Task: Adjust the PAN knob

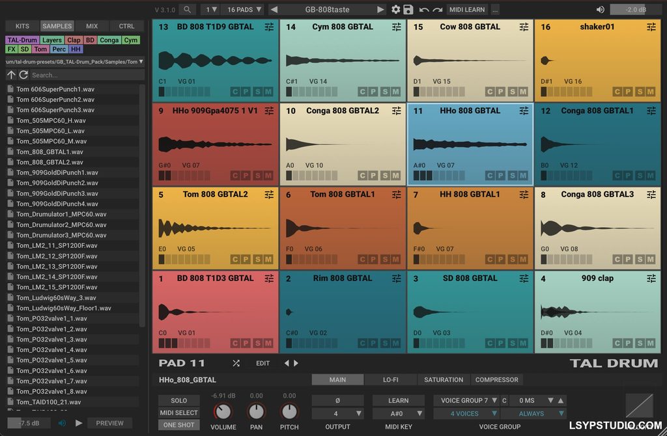Action: click(x=256, y=411)
